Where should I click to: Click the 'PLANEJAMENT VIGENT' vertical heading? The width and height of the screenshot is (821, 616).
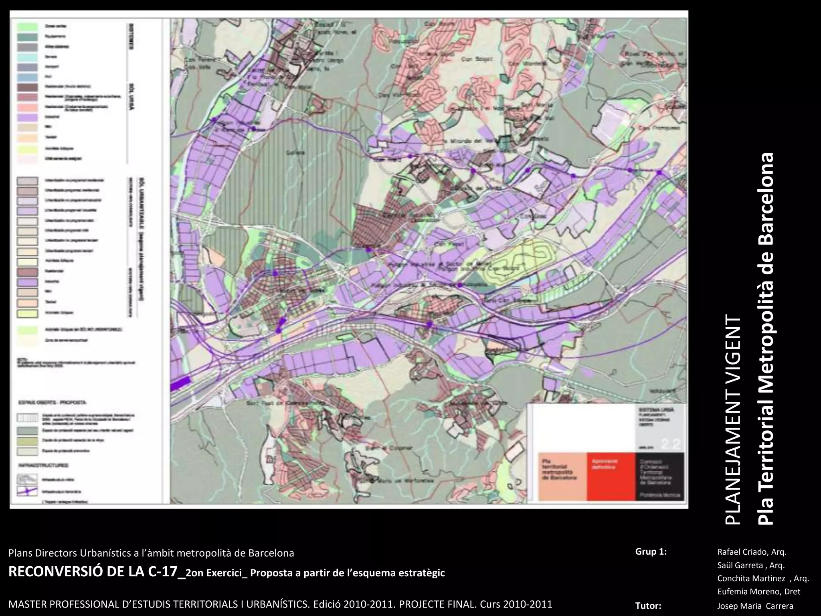coord(733,419)
